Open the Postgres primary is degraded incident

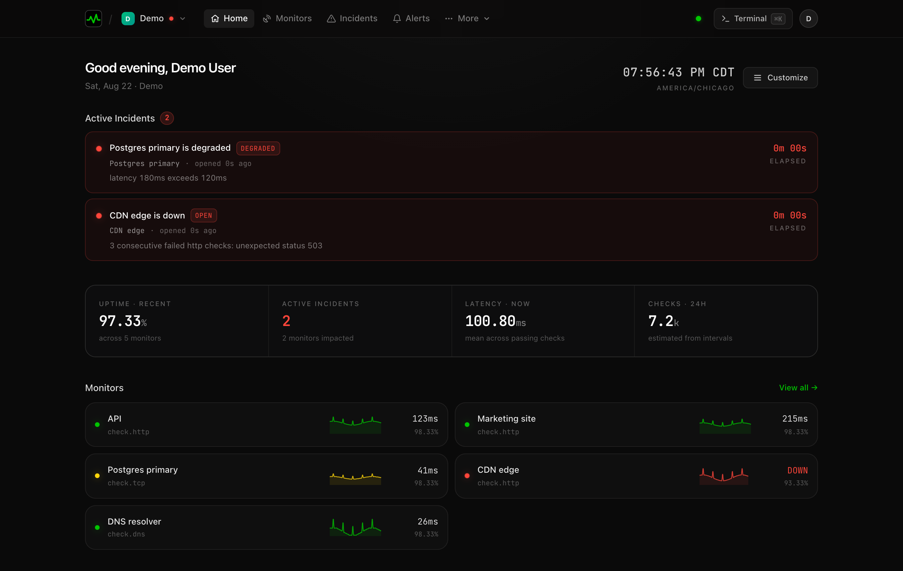(x=451, y=162)
